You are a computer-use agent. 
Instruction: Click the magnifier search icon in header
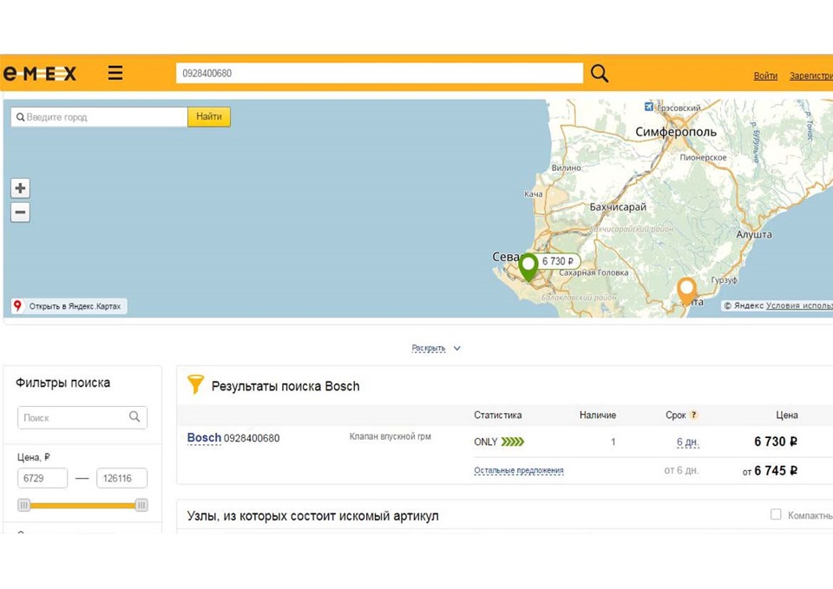tap(600, 73)
